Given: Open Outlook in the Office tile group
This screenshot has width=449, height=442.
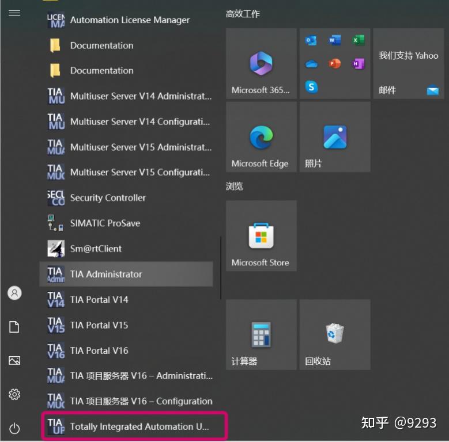Looking at the screenshot, I should point(311,40).
